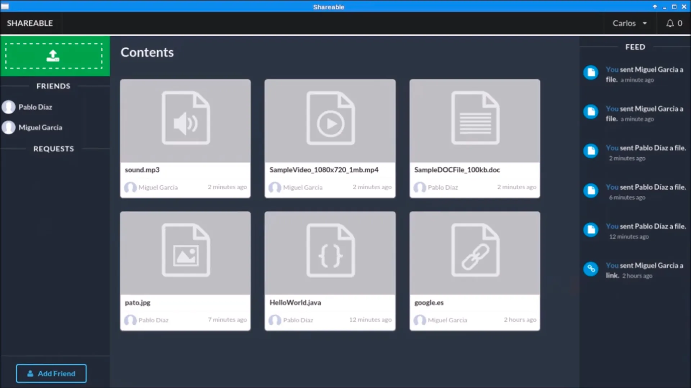Screen dimensions: 691x388
Task: Open the sound.mp3 file name
Action: coord(142,170)
